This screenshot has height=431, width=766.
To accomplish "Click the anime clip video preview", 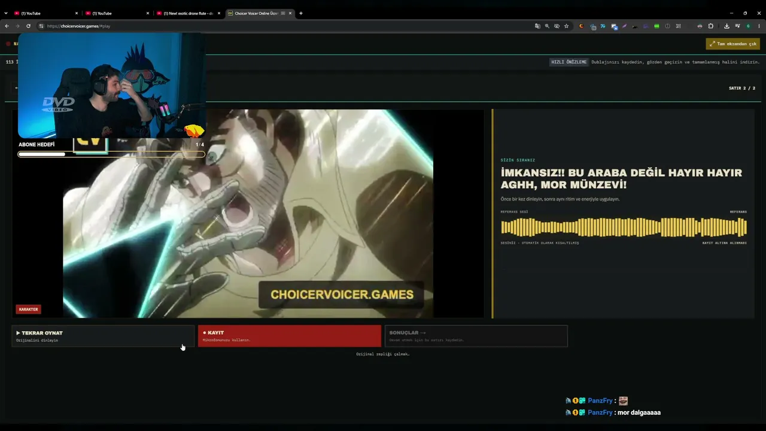I will (x=248, y=214).
